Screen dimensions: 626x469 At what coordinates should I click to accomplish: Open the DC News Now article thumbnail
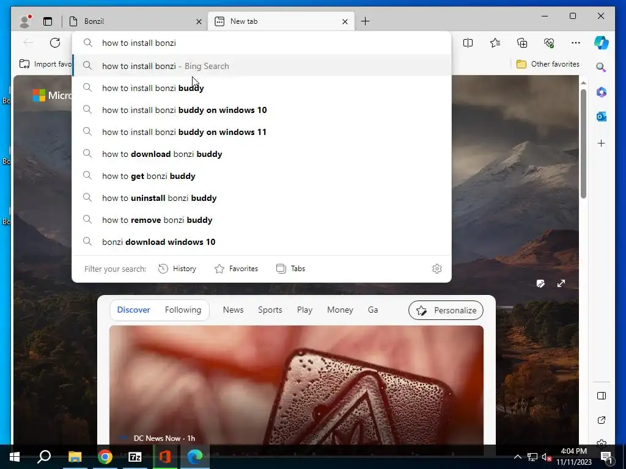tap(296, 385)
